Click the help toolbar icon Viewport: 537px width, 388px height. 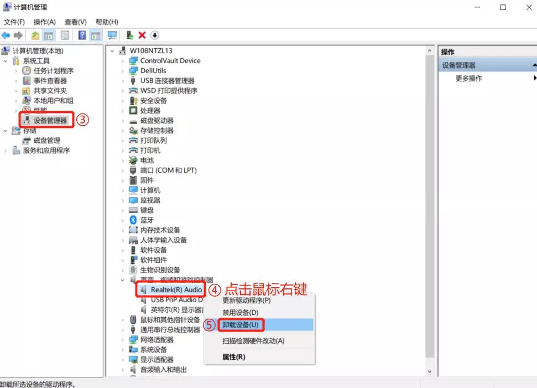point(82,35)
